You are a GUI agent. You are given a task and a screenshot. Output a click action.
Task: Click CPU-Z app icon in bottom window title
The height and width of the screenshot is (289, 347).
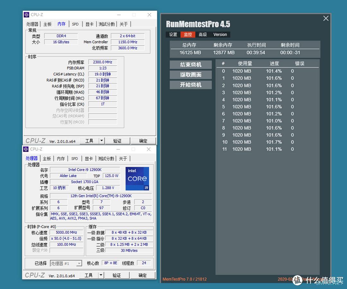point(26,149)
